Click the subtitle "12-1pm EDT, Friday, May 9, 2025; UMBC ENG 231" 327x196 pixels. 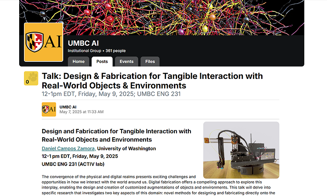click(111, 94)
